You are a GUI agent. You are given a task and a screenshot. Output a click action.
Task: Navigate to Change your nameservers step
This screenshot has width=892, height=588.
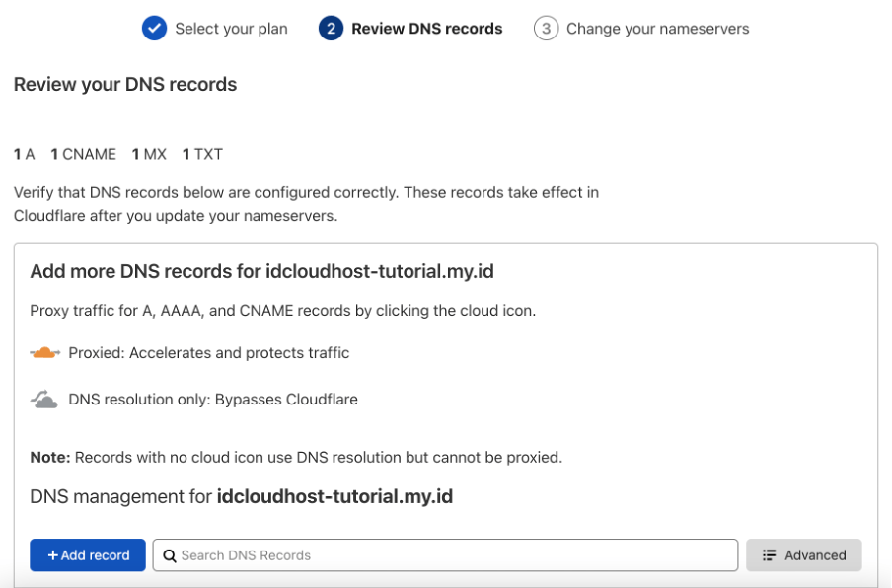tap(657, 29)
